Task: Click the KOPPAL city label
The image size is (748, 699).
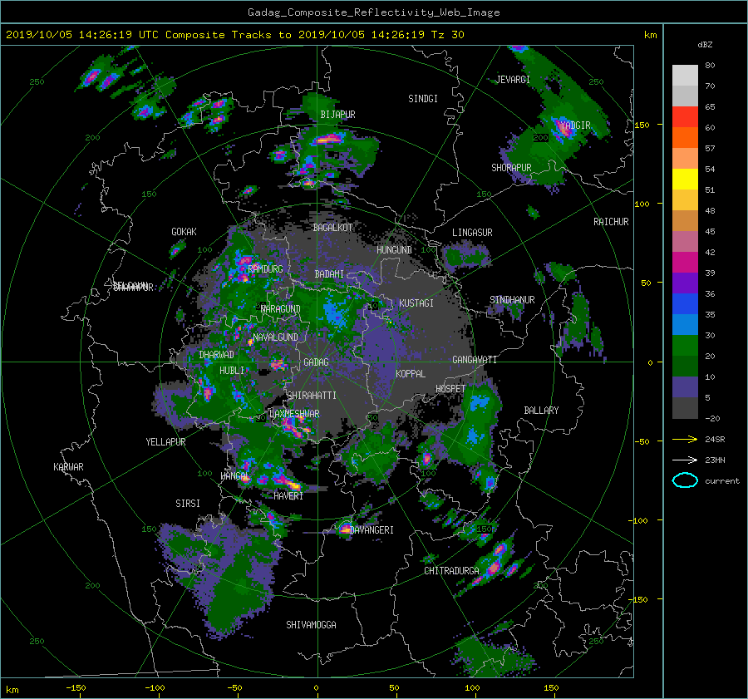Action: click(411, 373)
